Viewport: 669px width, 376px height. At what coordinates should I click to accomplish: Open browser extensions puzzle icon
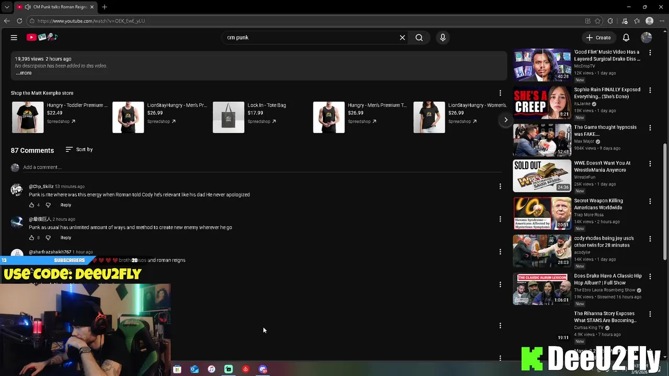click(610, 21)
